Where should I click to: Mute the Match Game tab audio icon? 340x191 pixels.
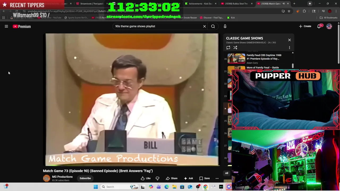[x=283, y=4]
